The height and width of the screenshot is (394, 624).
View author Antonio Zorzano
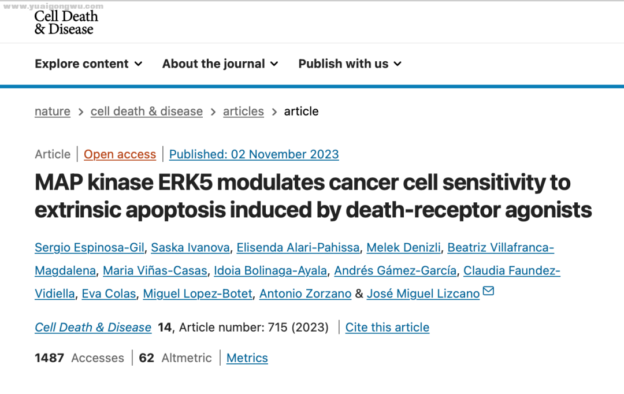point(305,293)
